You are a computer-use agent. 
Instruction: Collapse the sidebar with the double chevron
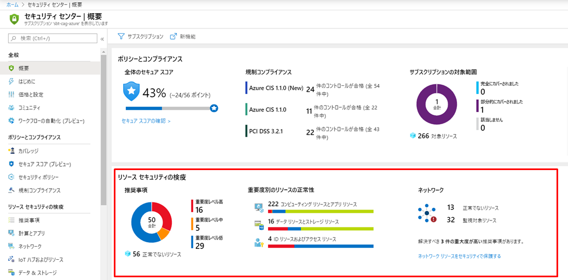102,39
